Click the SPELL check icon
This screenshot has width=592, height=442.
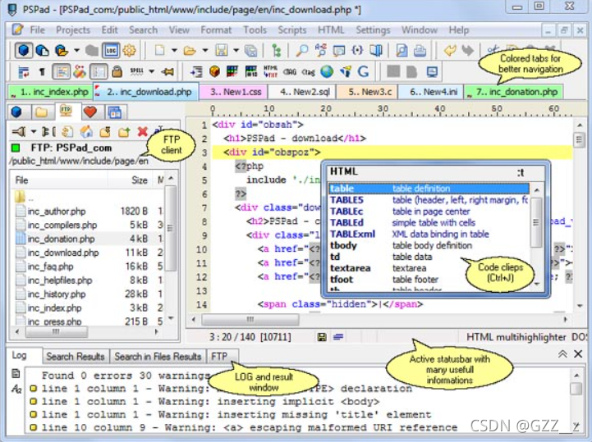(136, 71)
